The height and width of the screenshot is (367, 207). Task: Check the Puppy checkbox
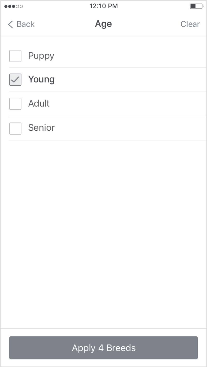pyautogui.click(x=15, y=56)
